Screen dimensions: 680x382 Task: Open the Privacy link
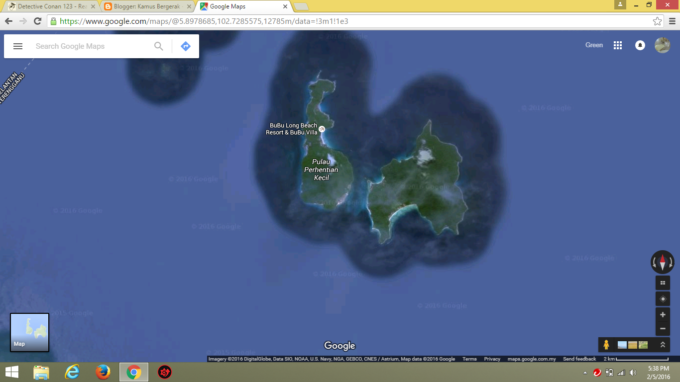pos(492,359)
